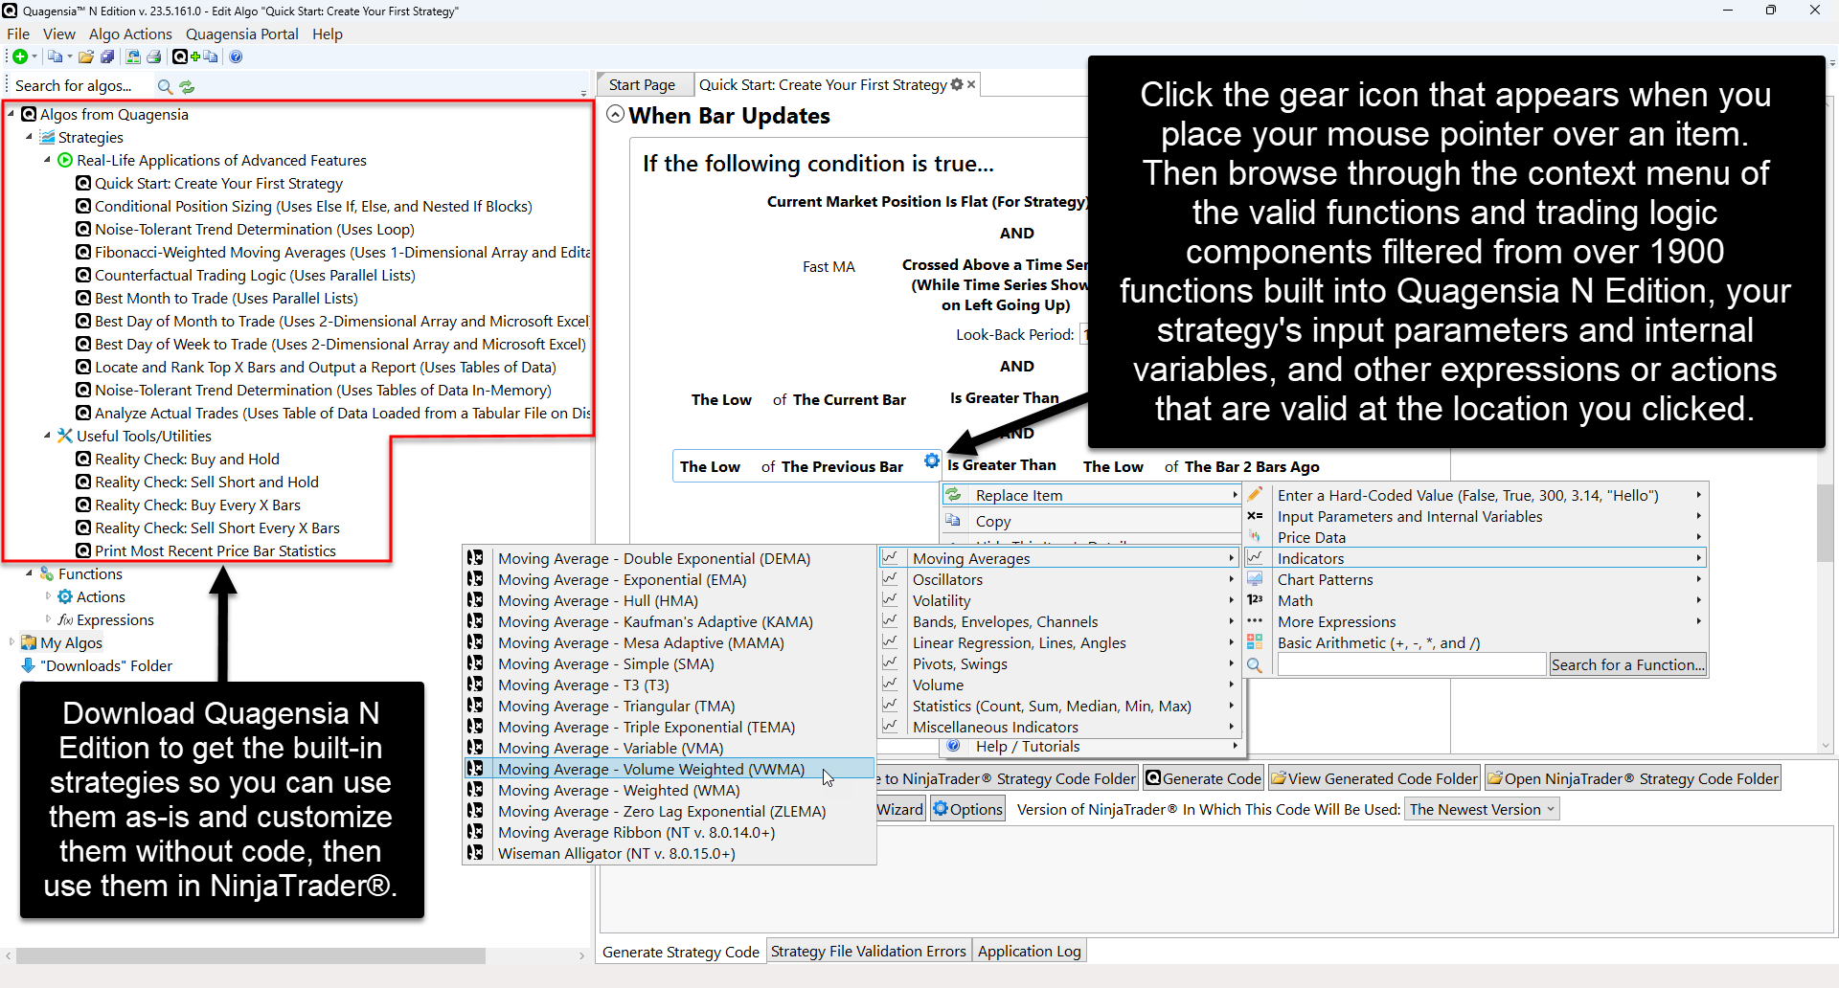Save all algos via the stacked disks icon

point(106,56)
